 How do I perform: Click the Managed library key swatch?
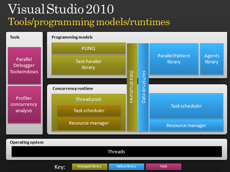(90, 167)
